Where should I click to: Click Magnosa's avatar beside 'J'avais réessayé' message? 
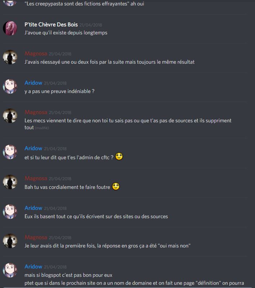(x=10, y=57)
